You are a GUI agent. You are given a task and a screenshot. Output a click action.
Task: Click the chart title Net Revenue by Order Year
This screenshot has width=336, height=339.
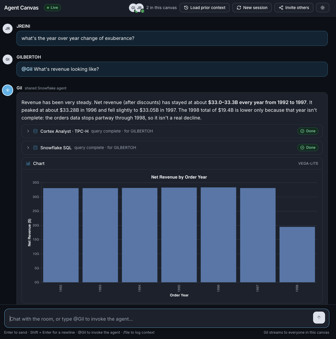[x=179, y=177]
